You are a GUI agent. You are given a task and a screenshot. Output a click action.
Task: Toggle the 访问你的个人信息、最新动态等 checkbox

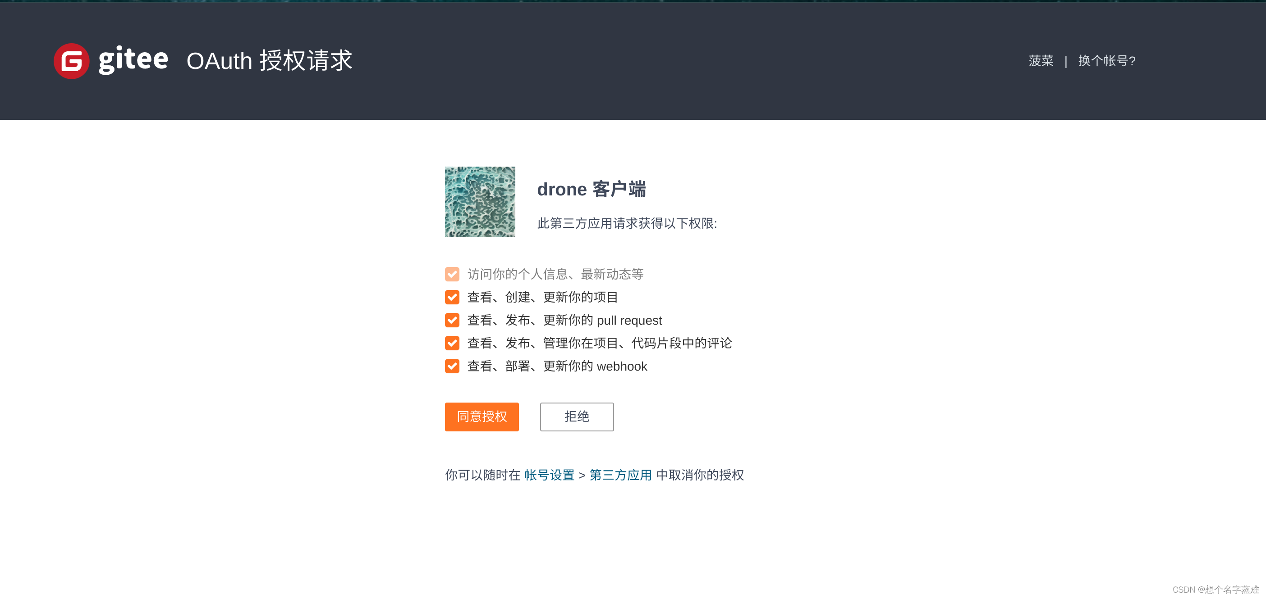[x=452, y=274]
